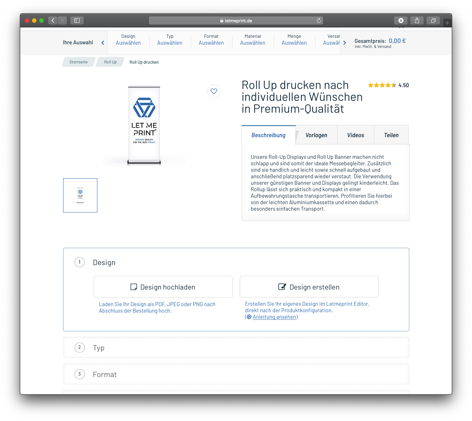Viewport: 472px width, 421px height.
Task: Click the Design hochladen button
Action: pos(163,287)
